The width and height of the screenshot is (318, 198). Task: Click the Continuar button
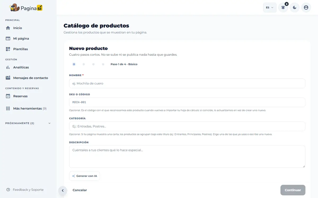[293, 190]
